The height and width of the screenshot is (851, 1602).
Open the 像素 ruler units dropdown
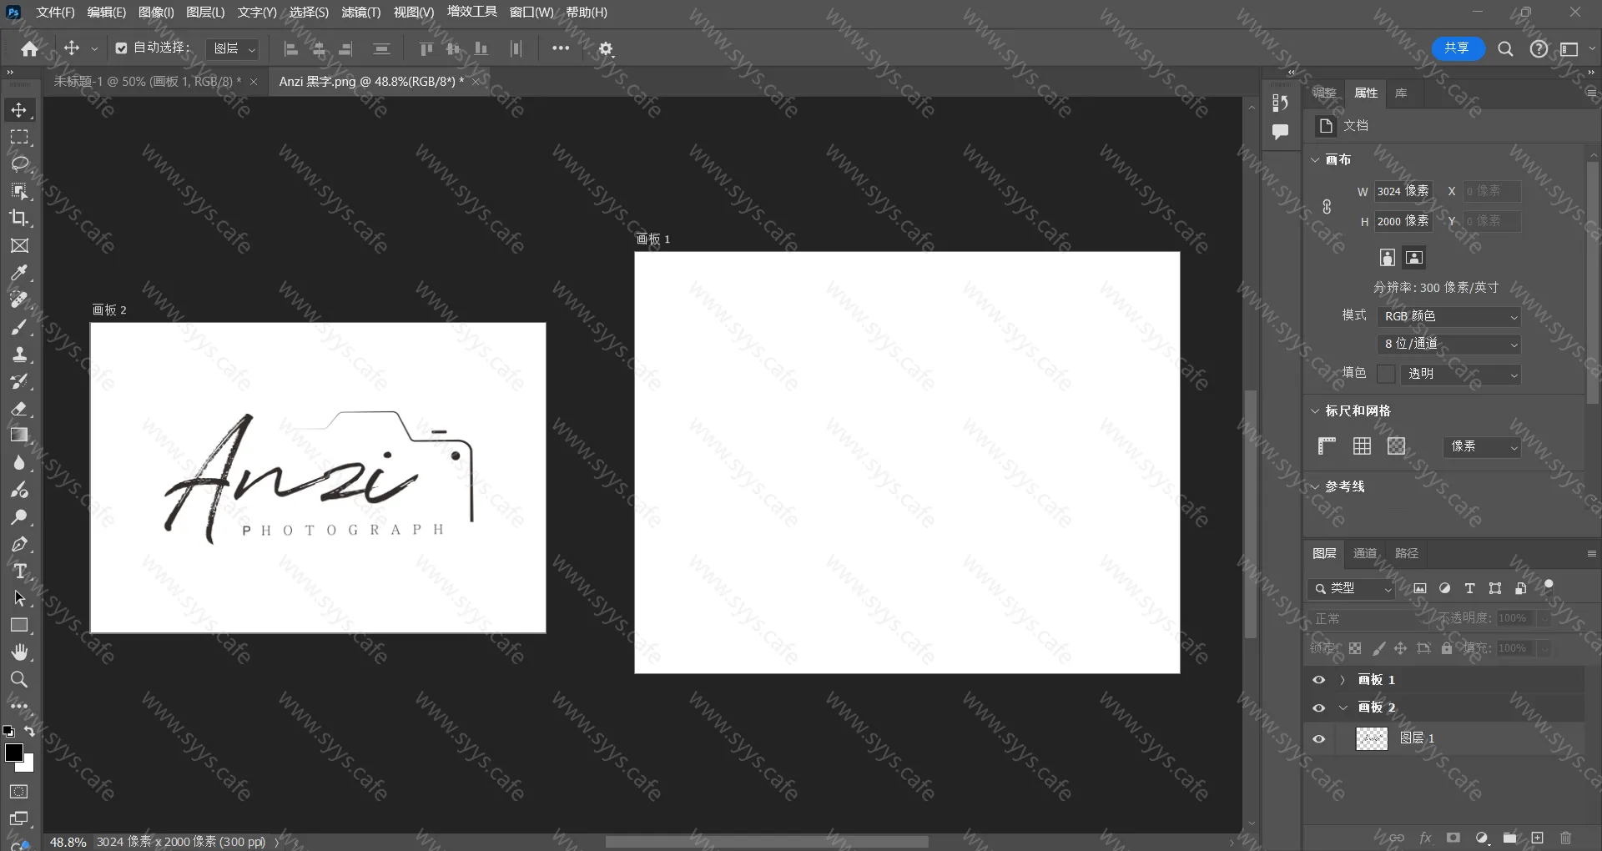coord(1482,446)
